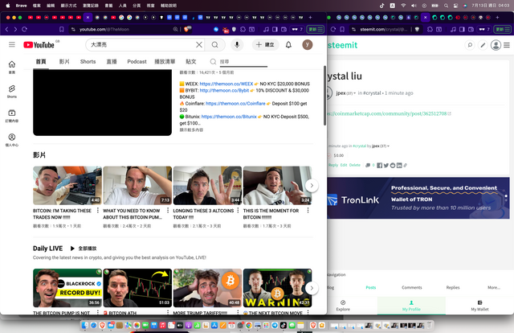Switch to the 影片 channel tab

pyautogui.click(x=64, y=61)
